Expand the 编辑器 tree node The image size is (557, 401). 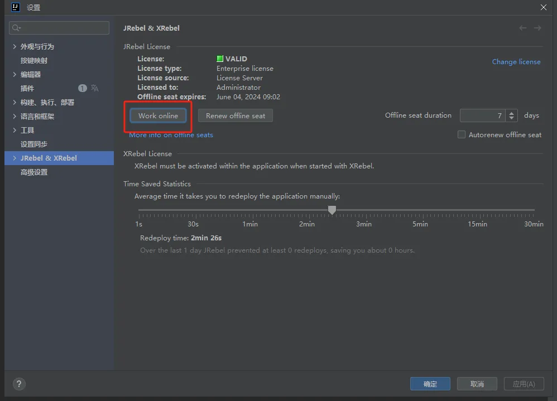click(x=15, y=74)
